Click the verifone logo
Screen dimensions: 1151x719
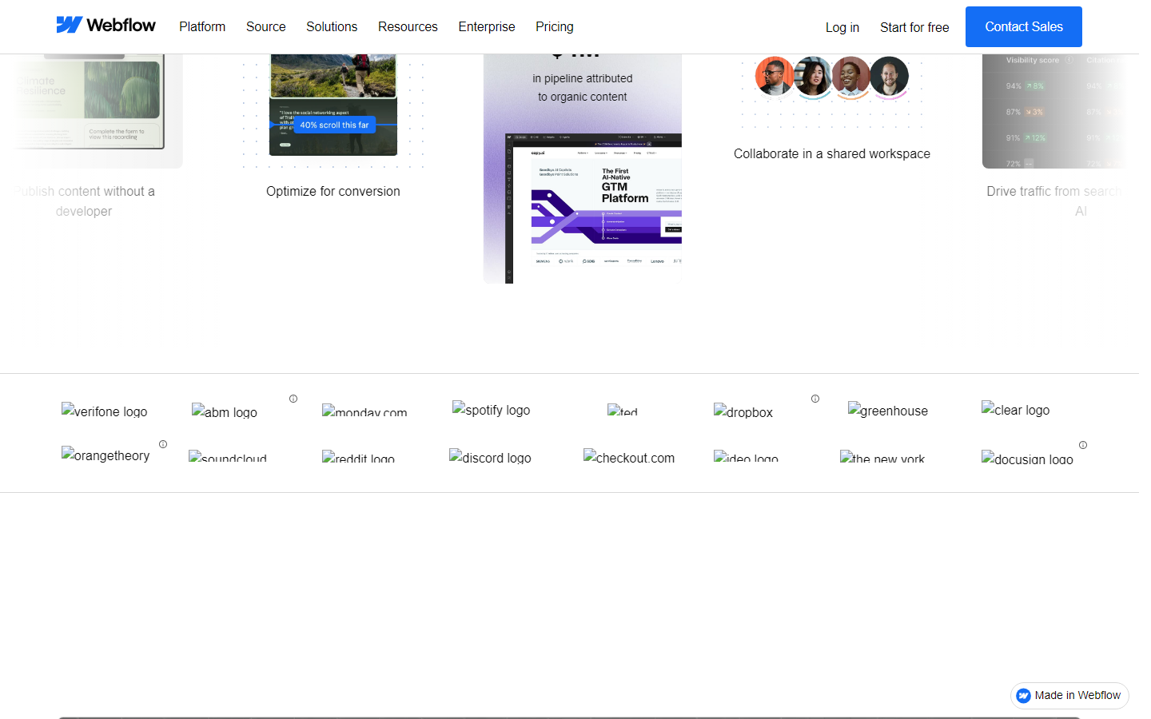click(105, 411)
